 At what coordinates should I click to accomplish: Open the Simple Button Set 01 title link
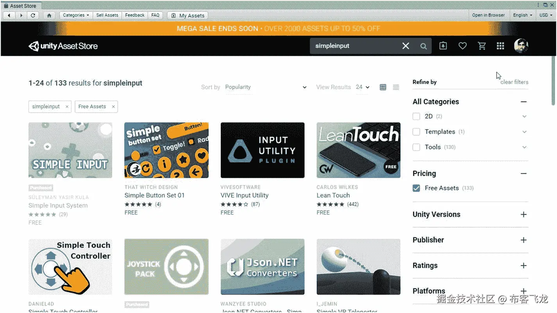pos(154,195)
